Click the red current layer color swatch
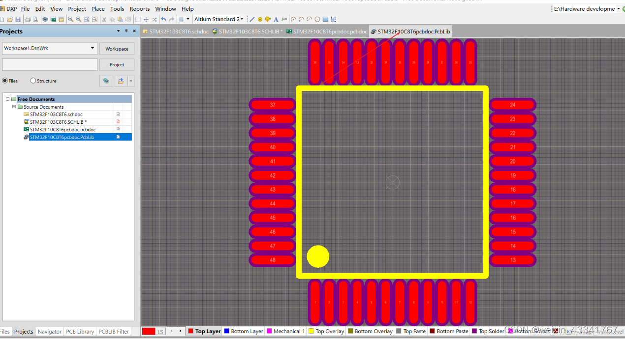The image size is (625, 339). click(149, 332)
